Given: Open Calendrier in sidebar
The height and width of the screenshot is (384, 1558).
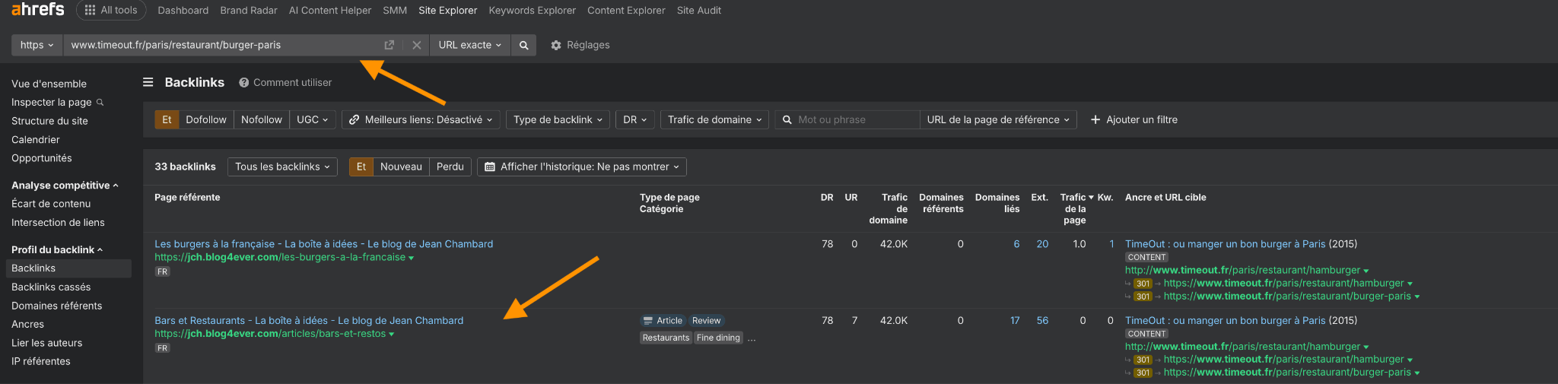Looking at the screenshot, I should pos(35,139).
